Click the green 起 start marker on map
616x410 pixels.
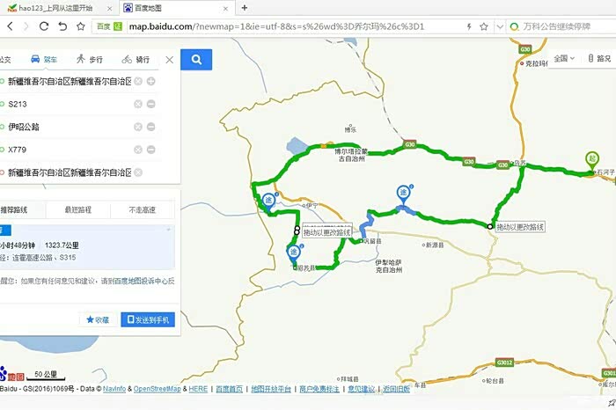592,161
